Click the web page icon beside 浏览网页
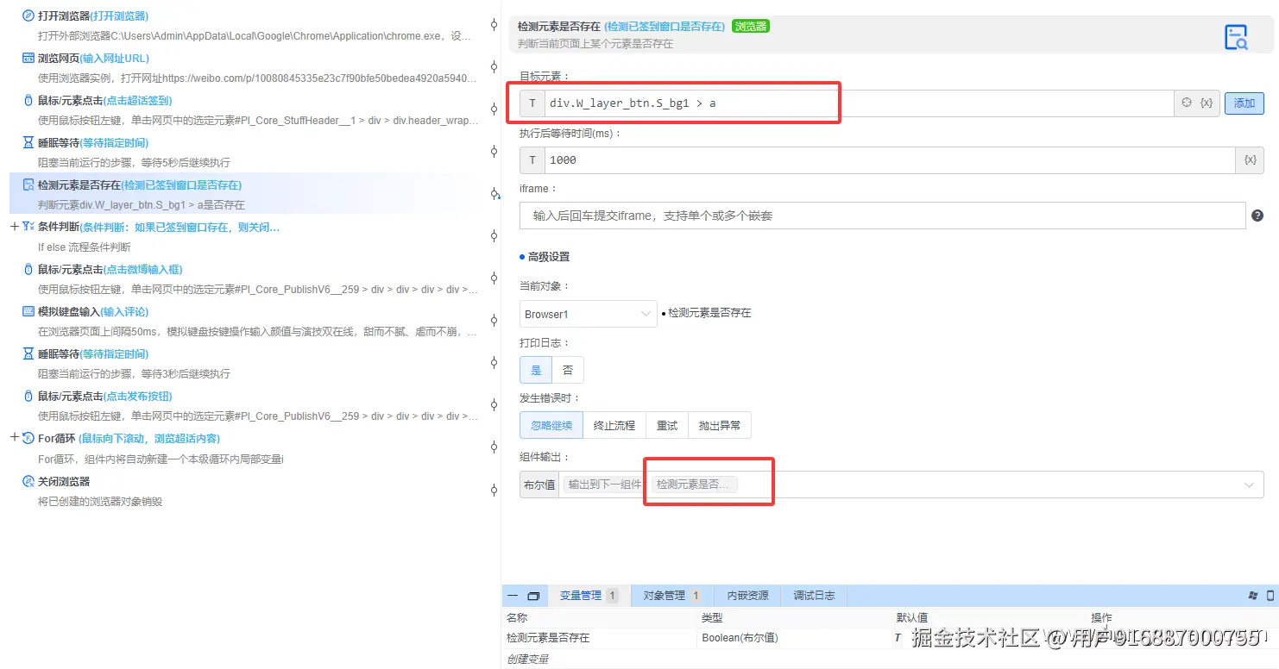 (x=28, y=58)
